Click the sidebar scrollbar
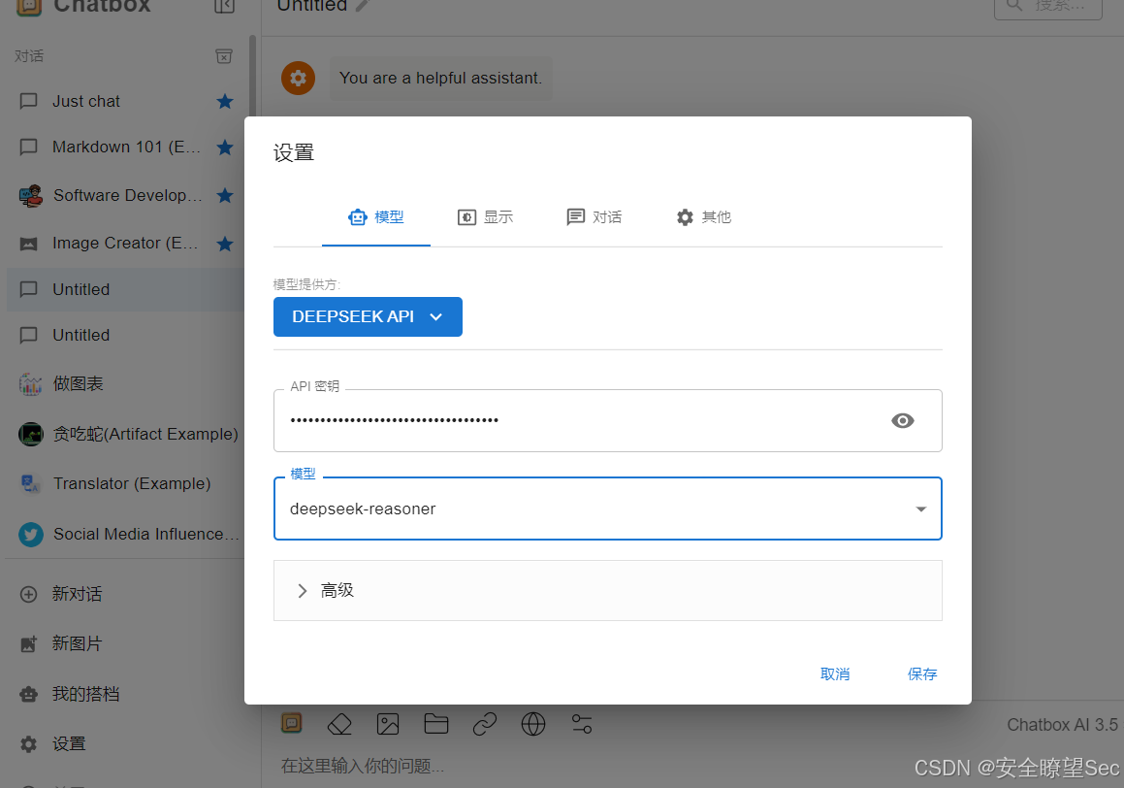Screen dimensions: 1124x788 click(252, 76)
